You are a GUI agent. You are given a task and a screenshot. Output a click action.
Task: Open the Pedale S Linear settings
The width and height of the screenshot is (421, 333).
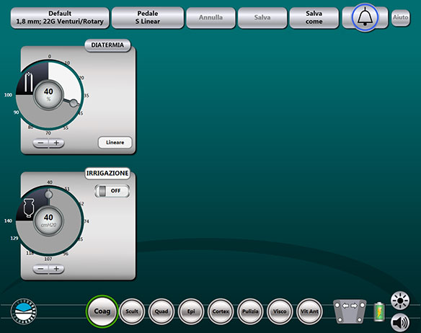(x=148, y=17)
